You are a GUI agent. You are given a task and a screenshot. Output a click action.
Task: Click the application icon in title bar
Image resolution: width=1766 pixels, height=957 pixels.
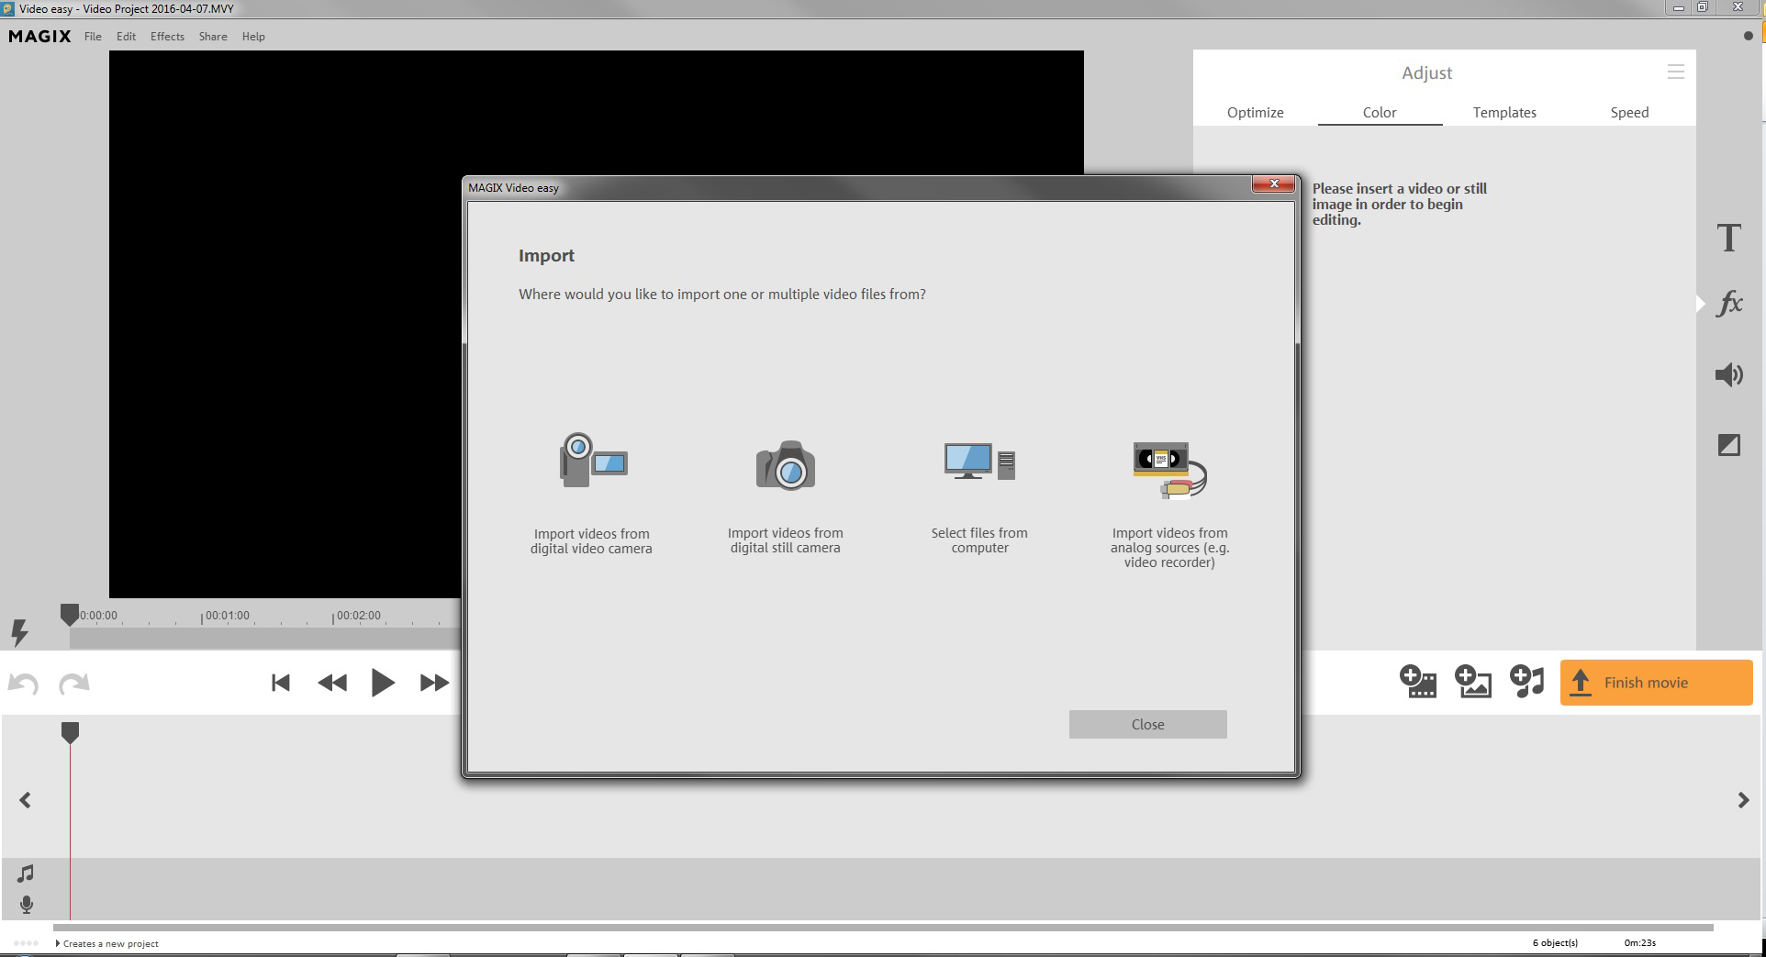pos(8,8)
